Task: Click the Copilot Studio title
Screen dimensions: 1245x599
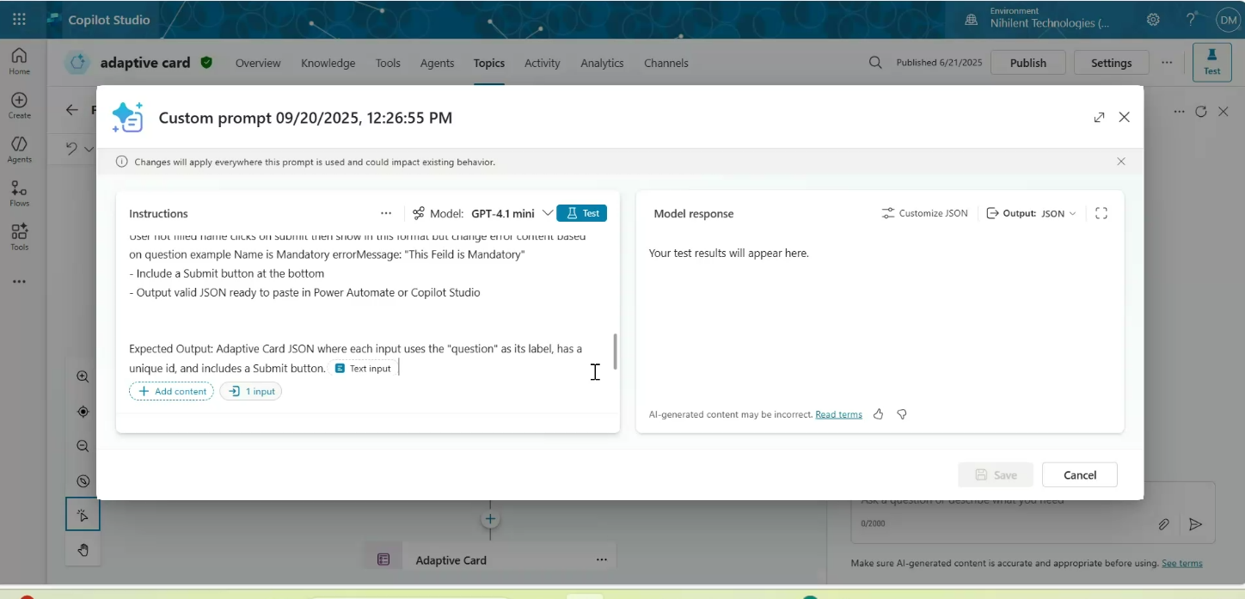Action: click(109, 20)
